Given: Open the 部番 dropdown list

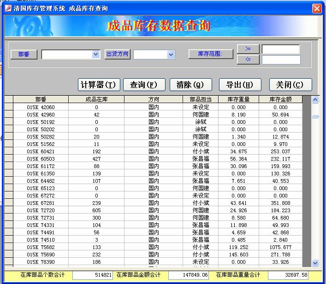Looking at the screenshot, I should (x=96, y=54).
